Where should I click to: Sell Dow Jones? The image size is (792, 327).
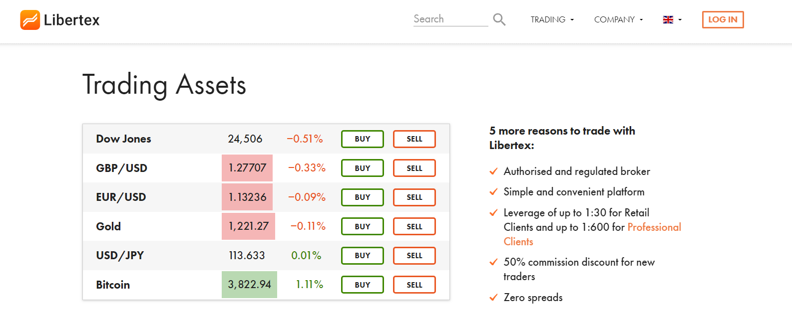[414, 139]
